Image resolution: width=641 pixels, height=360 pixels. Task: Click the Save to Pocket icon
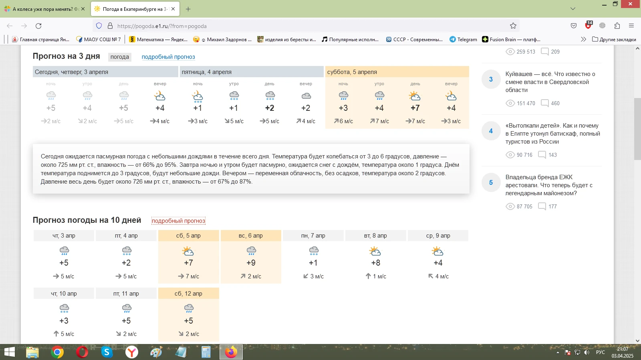(x=574, y=26)
